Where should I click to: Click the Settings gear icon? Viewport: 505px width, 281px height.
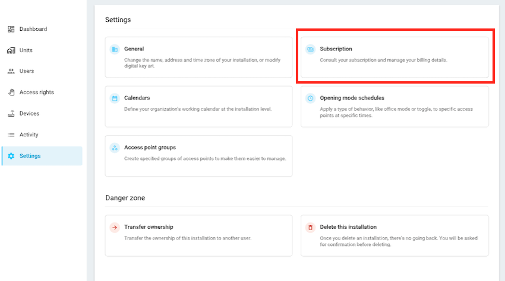pos(11,156)
